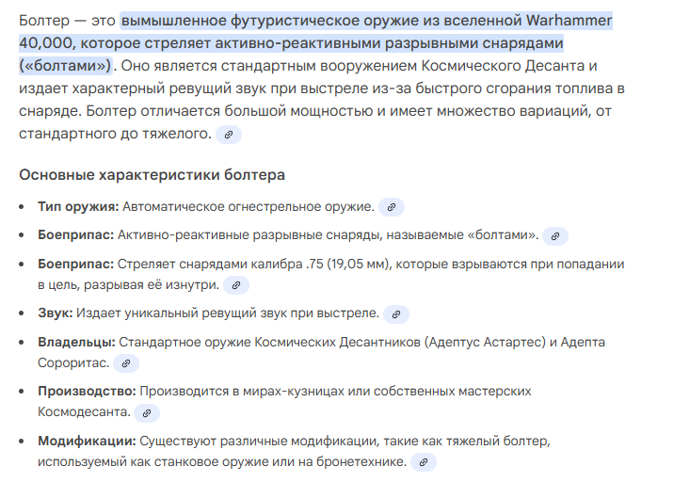The width and height of the screenshot is (673, 482).
Task: Click link icon after «болтами» bullet
Action: (x=556, y=235)
